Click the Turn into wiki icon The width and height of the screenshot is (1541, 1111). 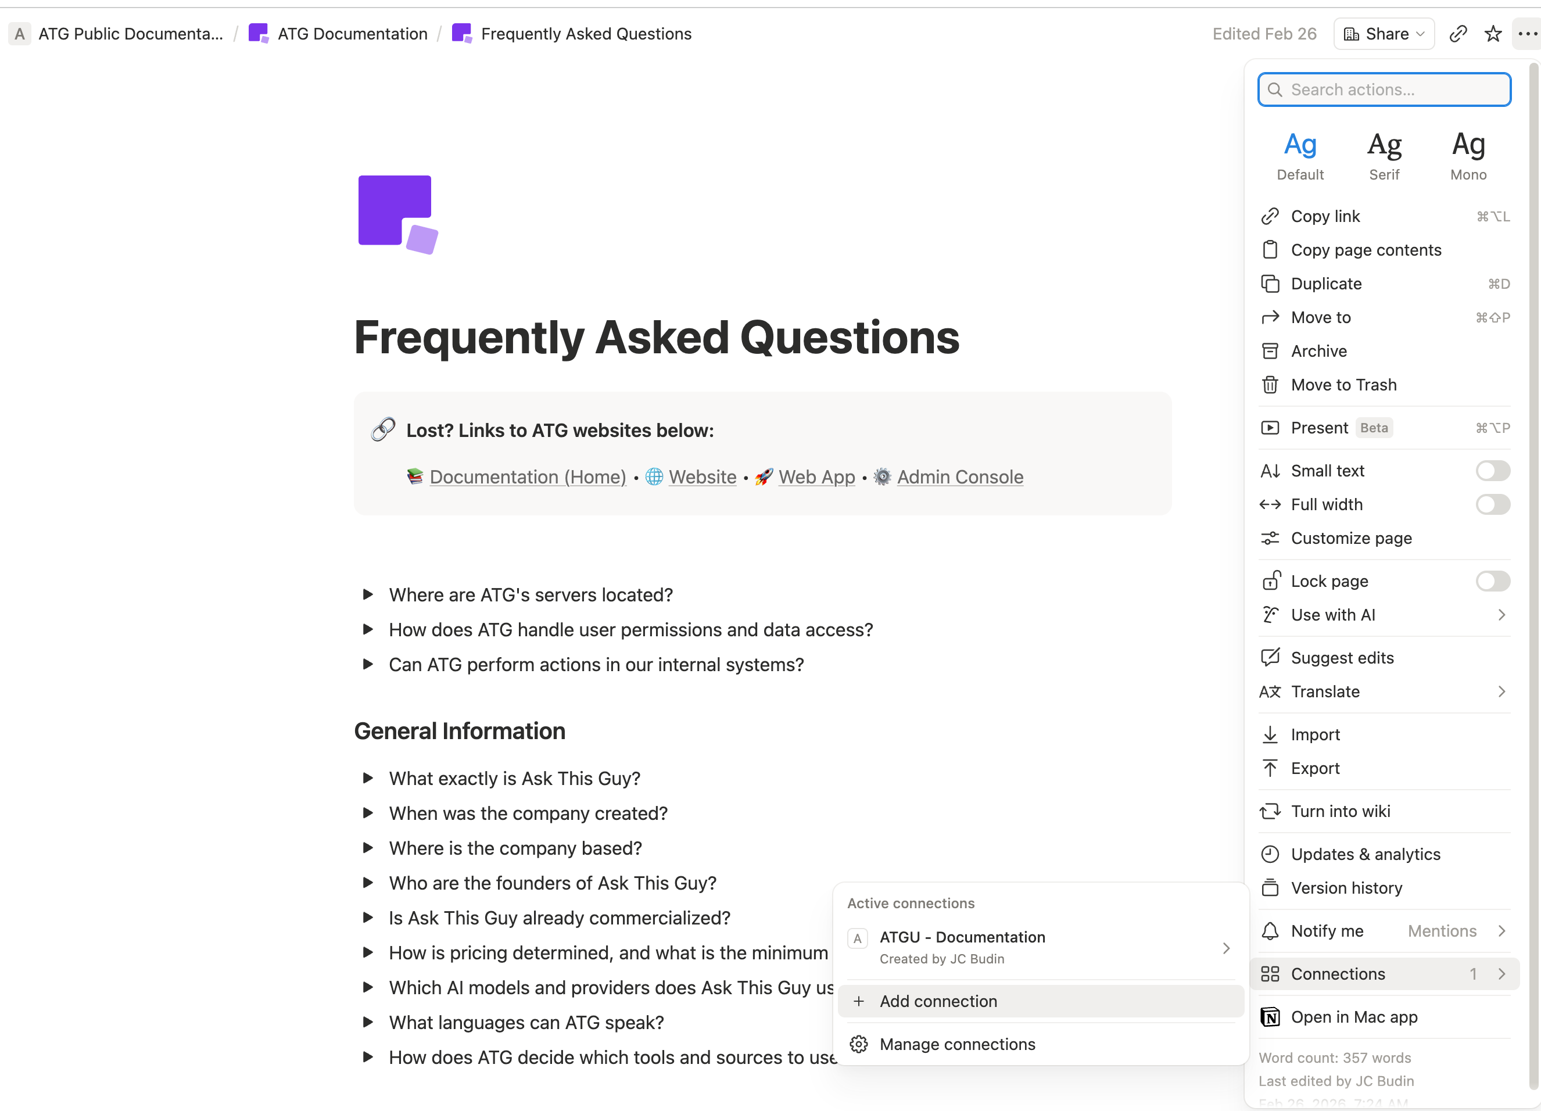pos(1270,811)
